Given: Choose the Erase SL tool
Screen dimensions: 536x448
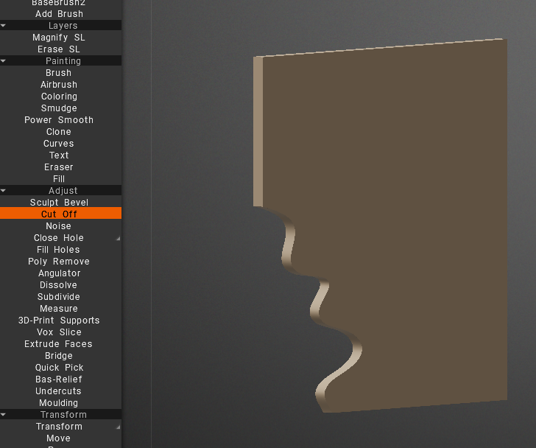Looking at the screenshot, I should [59, 49].
